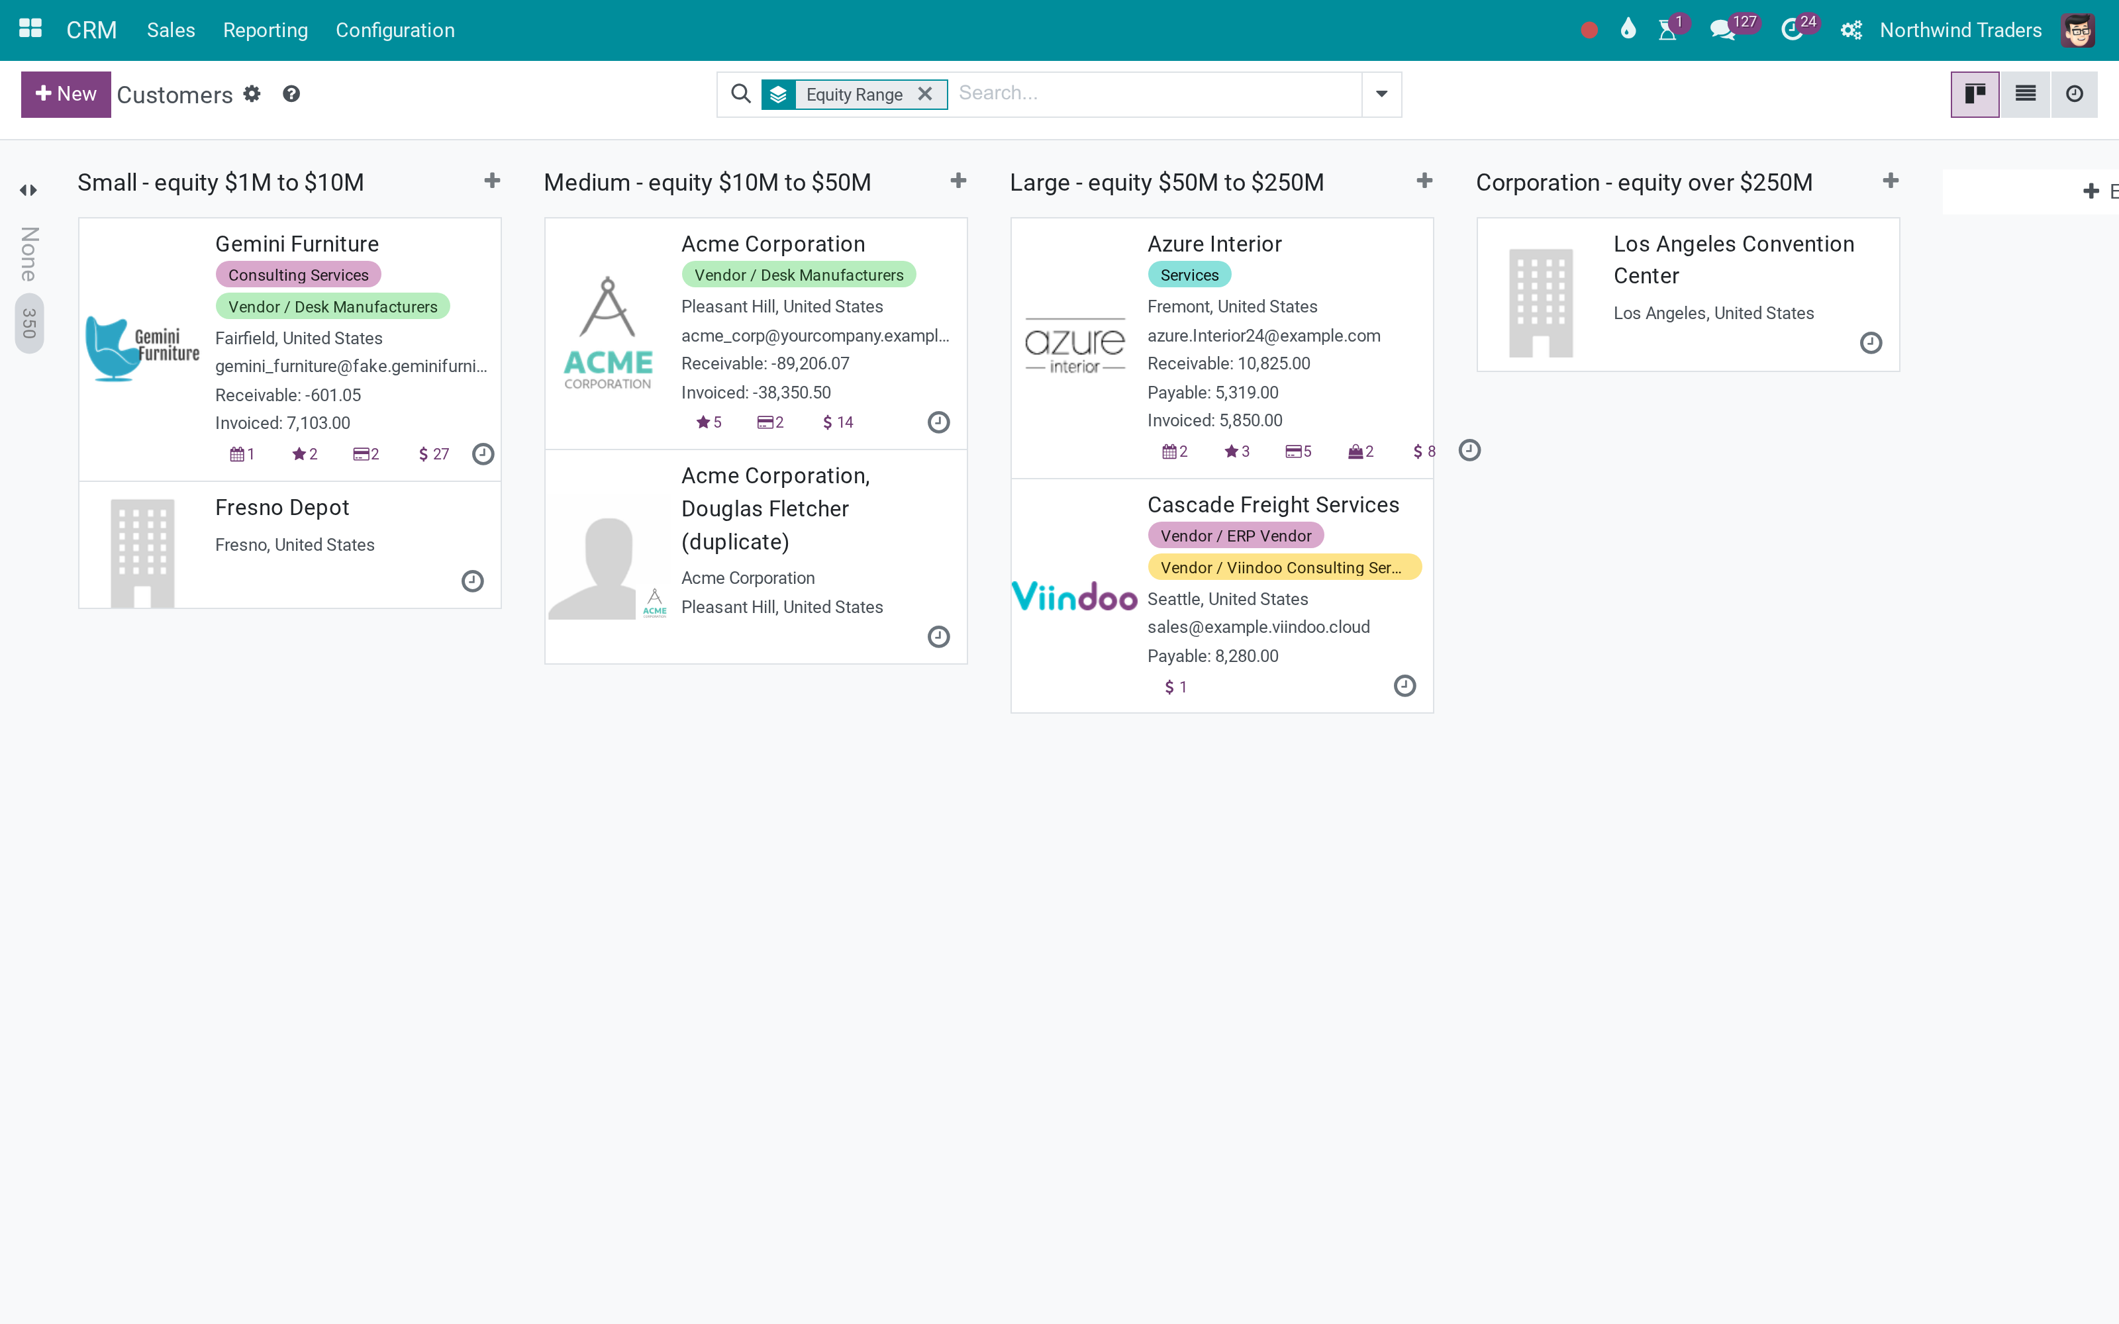
Task: Click the Viindoo logo thumbnail
Action: pyautogui.click(x=1074, y=596)
